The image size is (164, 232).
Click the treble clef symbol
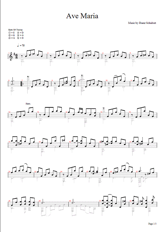click(10, 56)
